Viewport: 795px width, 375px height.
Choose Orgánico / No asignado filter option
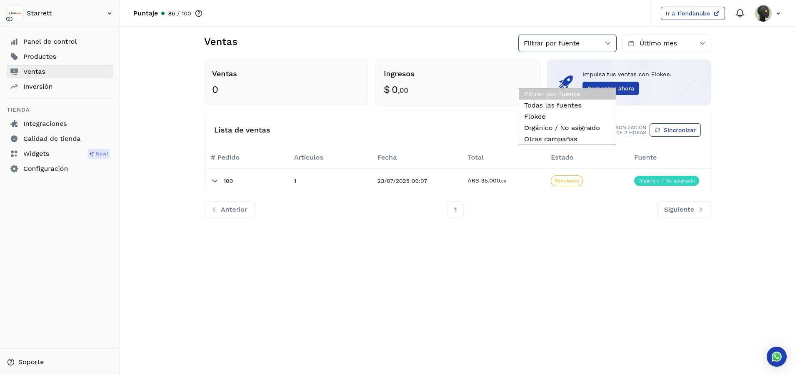click(x=562, y=128)
